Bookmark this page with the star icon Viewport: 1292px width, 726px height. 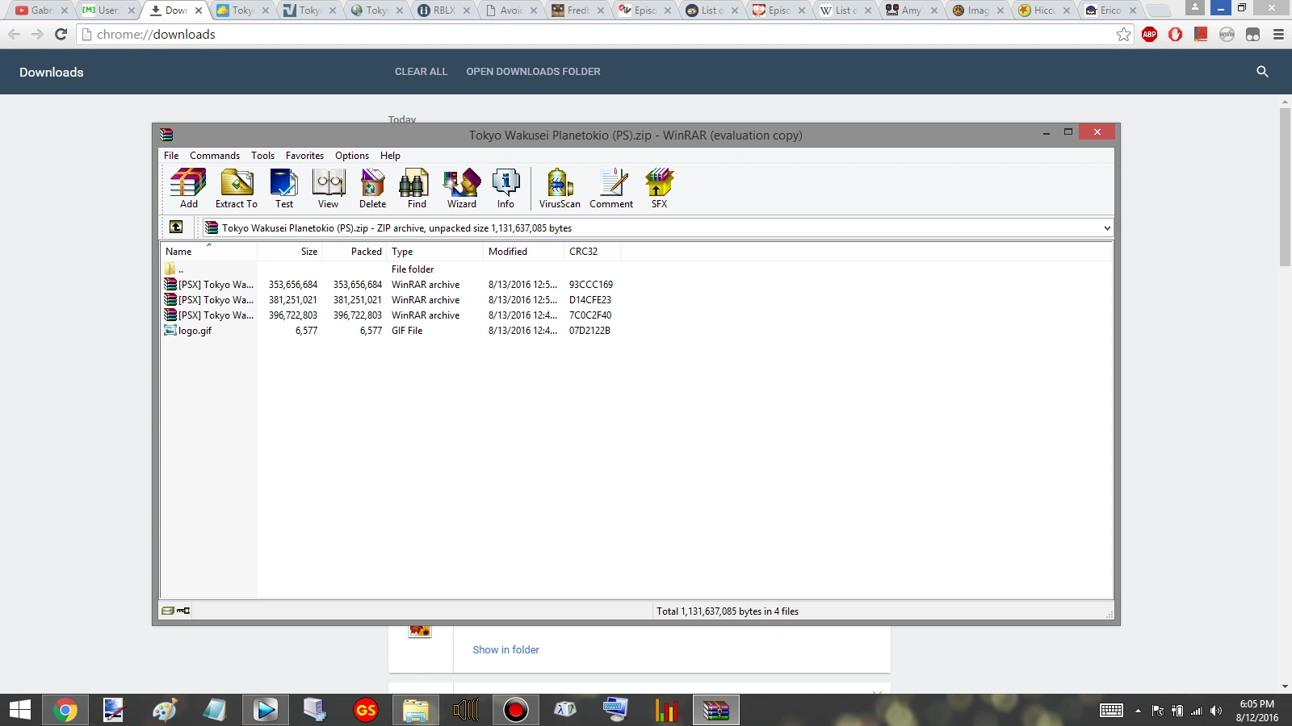tap(1123, 34)
